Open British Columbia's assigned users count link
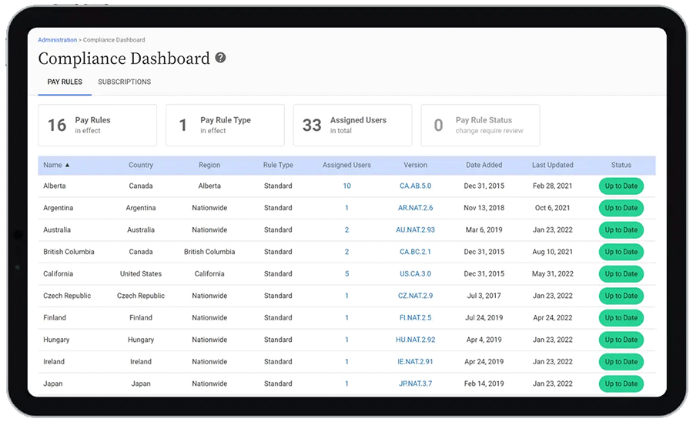 (346, 252)
